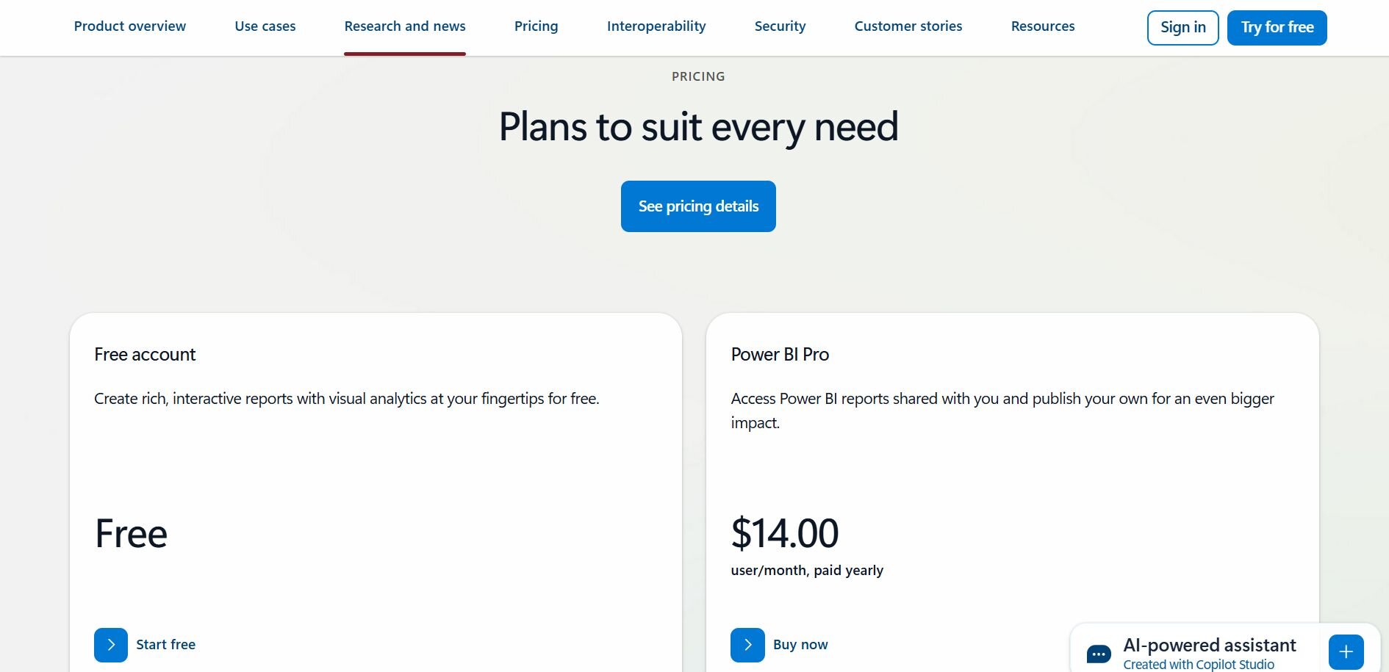
Task: Click the Start free link text
Action: click(x=166, y=645)
